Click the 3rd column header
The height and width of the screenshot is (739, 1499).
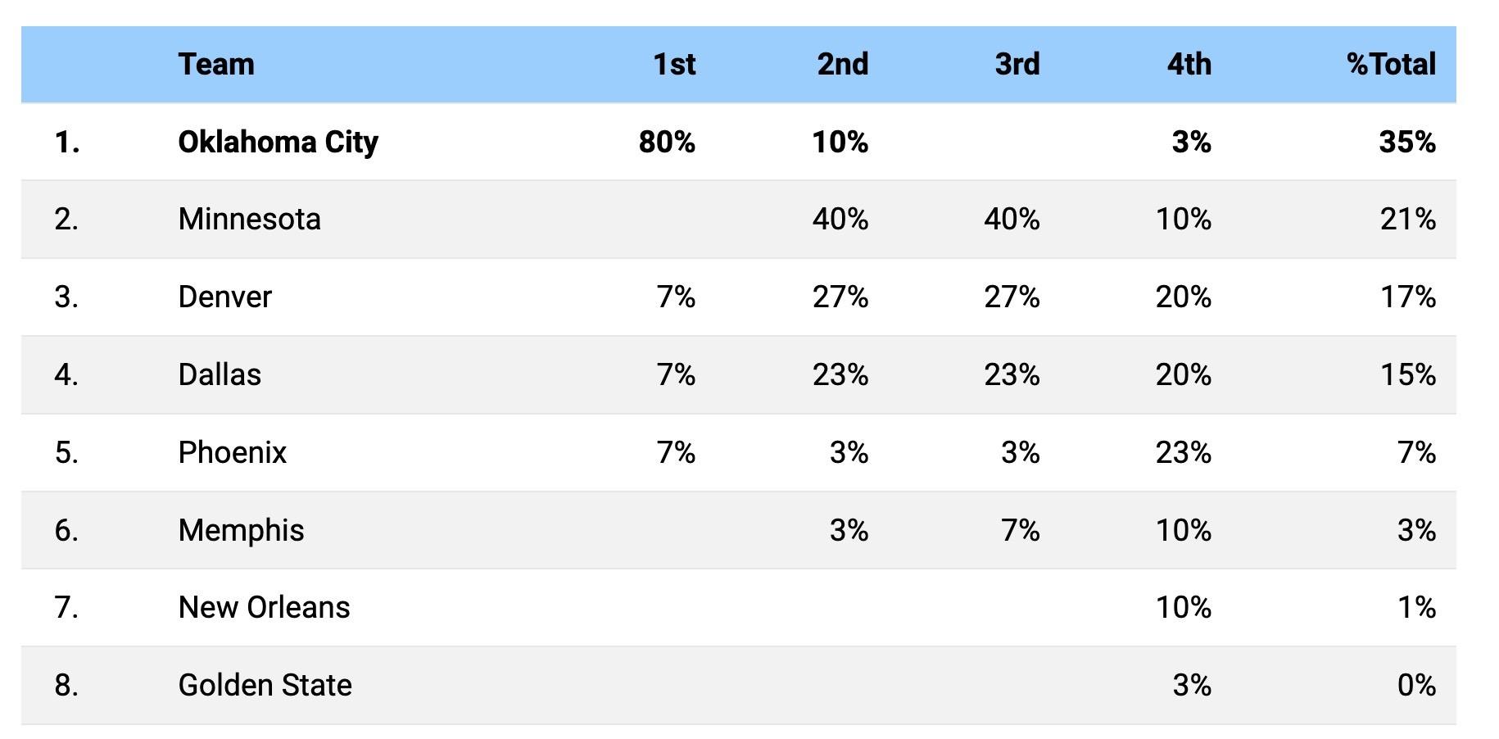[x=1017, y=64]
